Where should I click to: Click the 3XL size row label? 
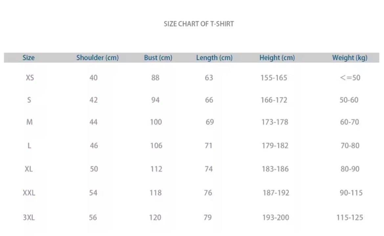pos(29,217)
